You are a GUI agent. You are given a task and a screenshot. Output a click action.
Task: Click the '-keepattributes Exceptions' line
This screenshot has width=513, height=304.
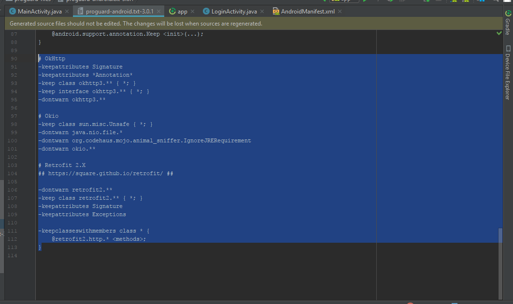[82, 214]
